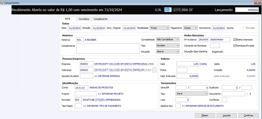The width and height of the screenshot is (262, 119).
Task: Click the Valor Indexado field
Action: coord(187,76)
